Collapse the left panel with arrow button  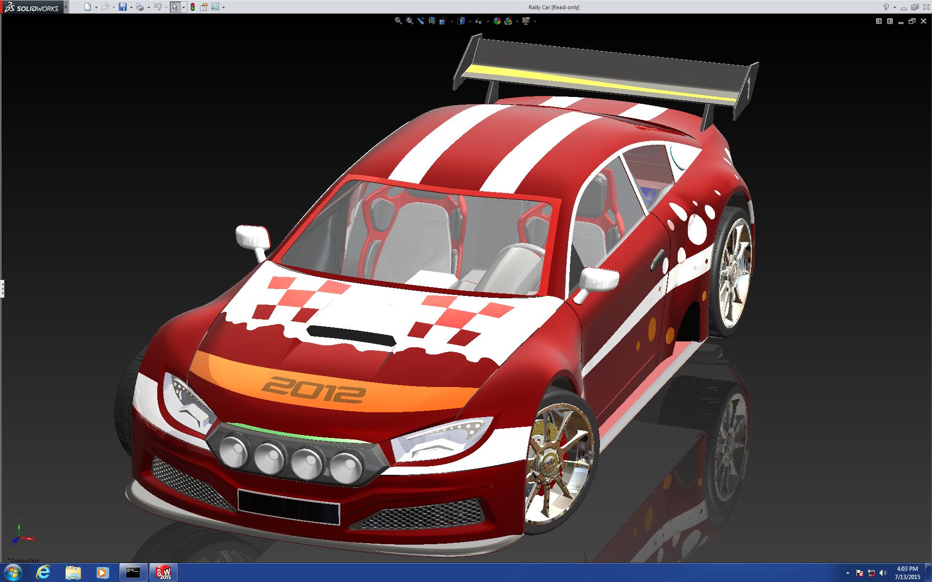pyautogui.click(x=879, y=21)
